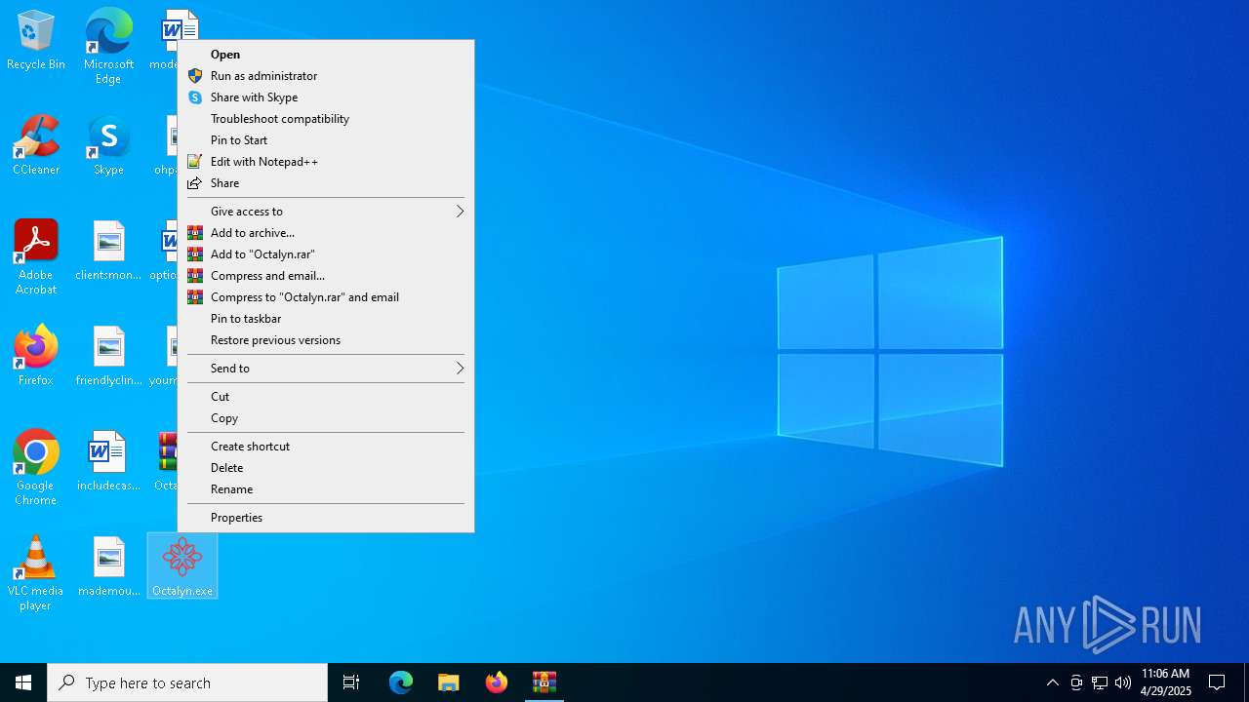This screenshot has width=1249, height=702.
Task: Select the mademou image file icon
Action: pos(108,566)
